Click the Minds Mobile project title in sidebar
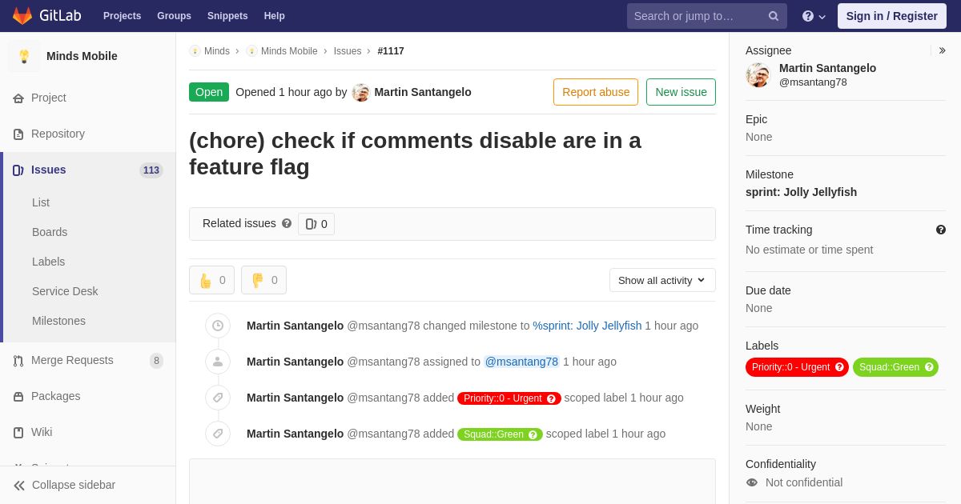 [82, 56]
